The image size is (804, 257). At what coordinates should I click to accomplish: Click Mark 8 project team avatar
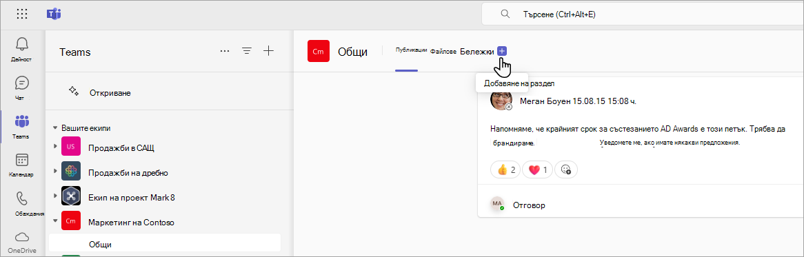coord(71,196)
